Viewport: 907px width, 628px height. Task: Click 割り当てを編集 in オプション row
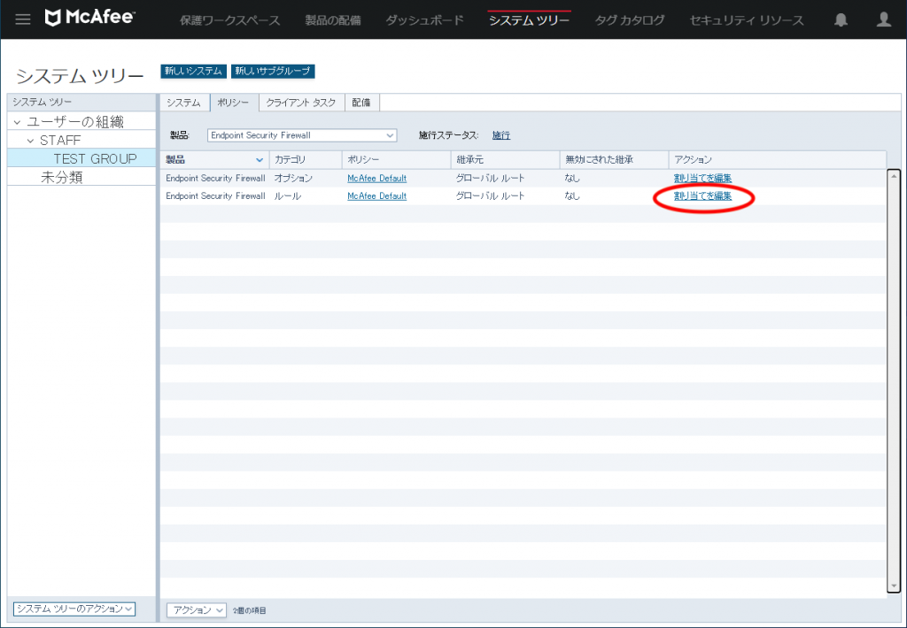[702, 179]
